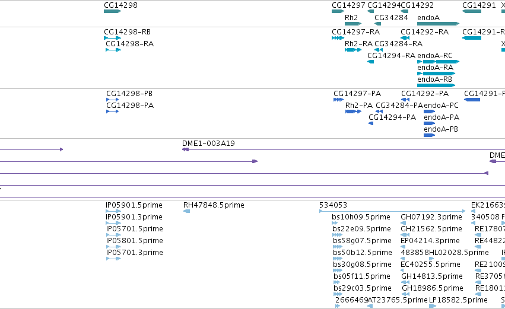Click the bs50b12.5prime EST label

(x=363, y=253)
